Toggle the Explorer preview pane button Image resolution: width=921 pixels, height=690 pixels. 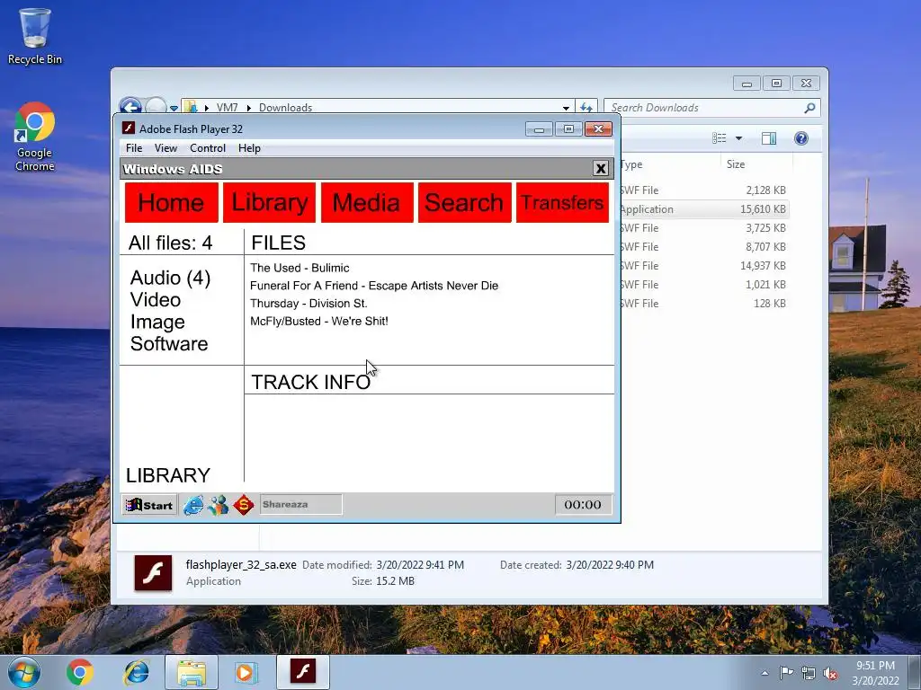pos(768,137)
